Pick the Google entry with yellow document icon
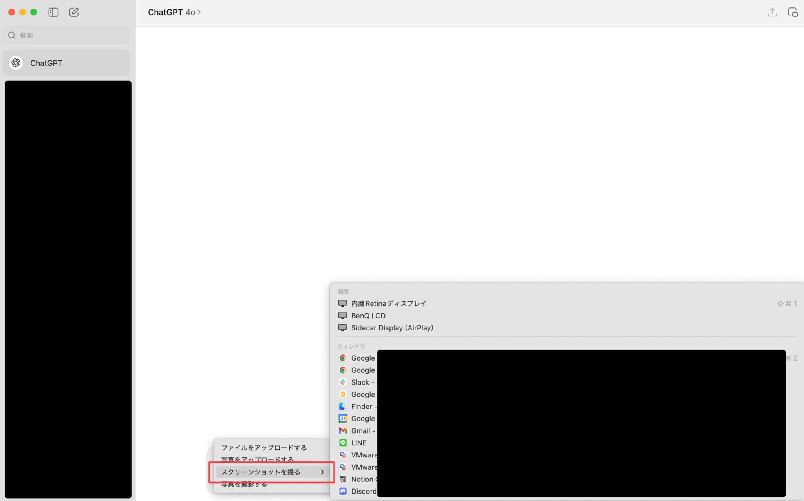The height and width of the screenshot is (501, 804). pos(356,394)
